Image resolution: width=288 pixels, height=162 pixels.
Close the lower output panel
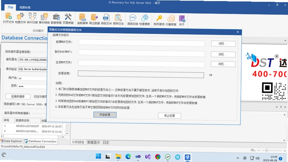285,107
